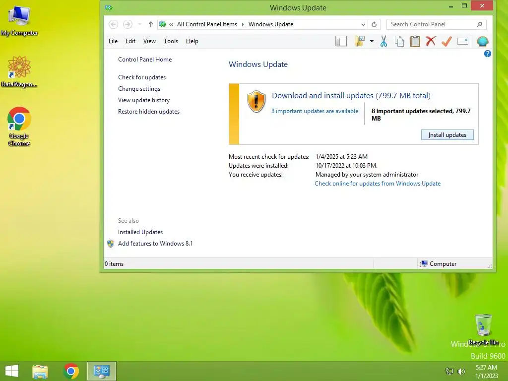Select Google Chrome desktop shortcut
508x381 pixels.
(19, 127)
